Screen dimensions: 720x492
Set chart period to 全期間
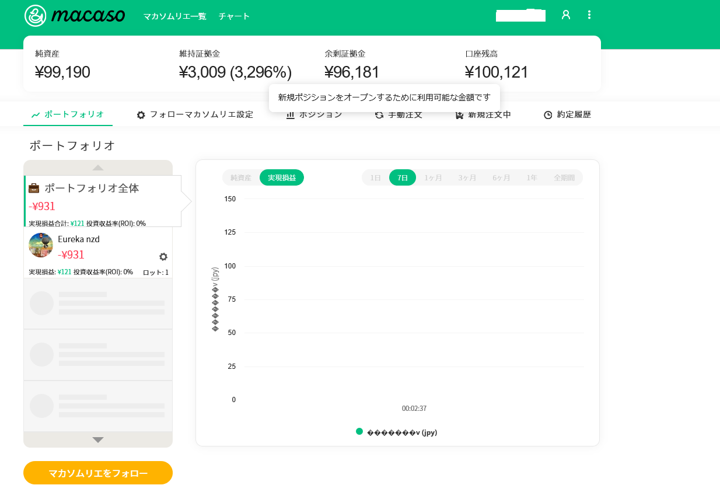[564, 177]
